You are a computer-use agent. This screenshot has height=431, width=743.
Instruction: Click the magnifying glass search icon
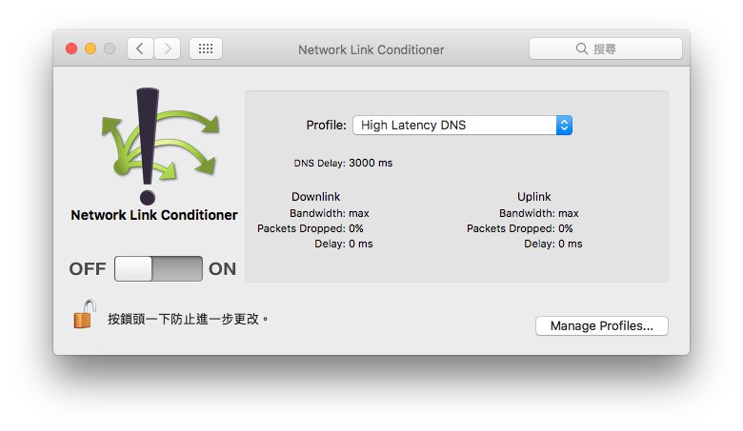click(x=581, y=49)
